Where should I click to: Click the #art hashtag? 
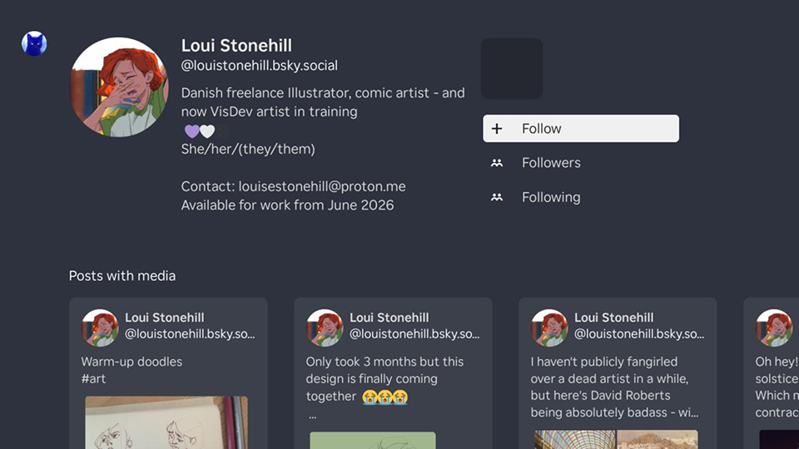pyautogui.click(x=93, y=379)
